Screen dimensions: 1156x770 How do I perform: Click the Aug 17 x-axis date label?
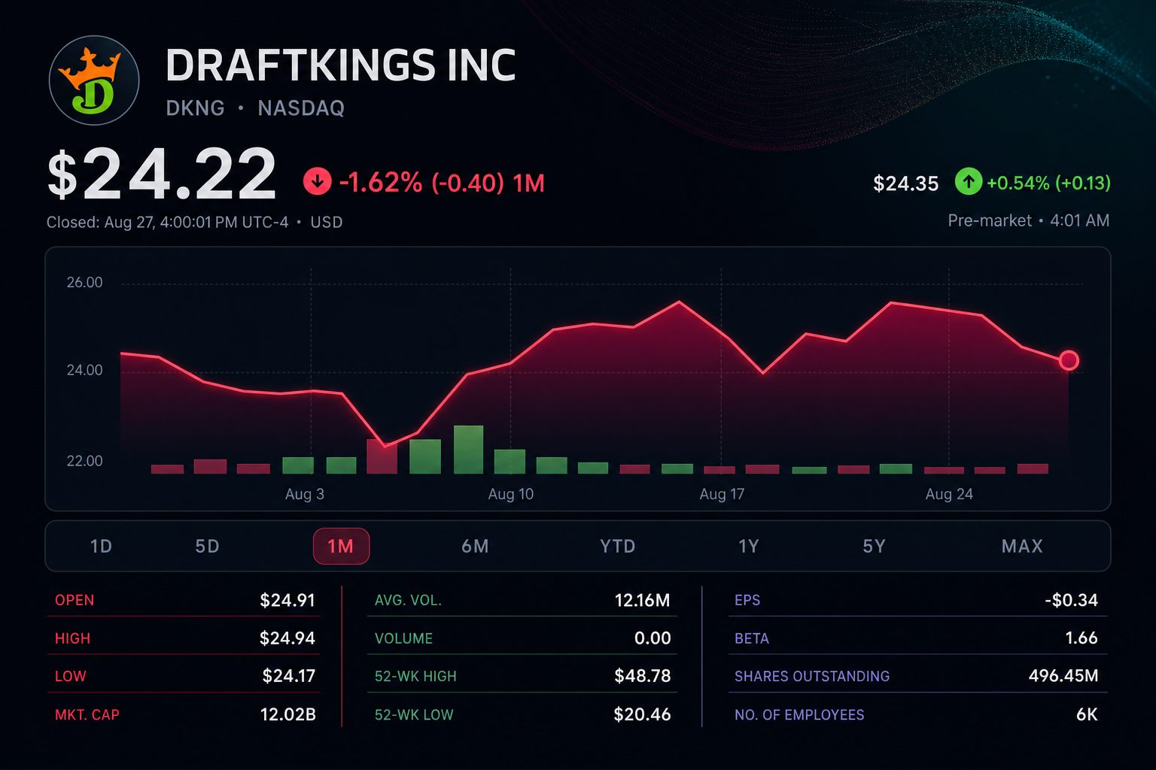pos(722,494)
